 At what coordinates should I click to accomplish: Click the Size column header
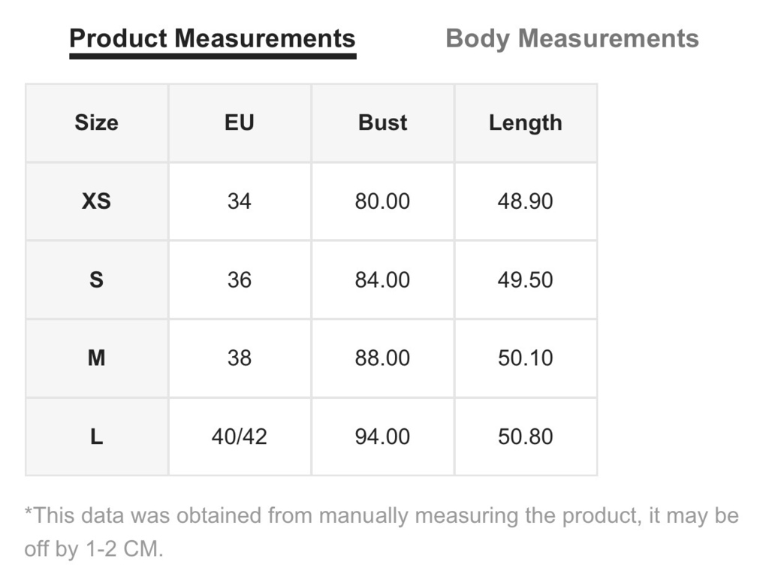click(x=97, y=122)
